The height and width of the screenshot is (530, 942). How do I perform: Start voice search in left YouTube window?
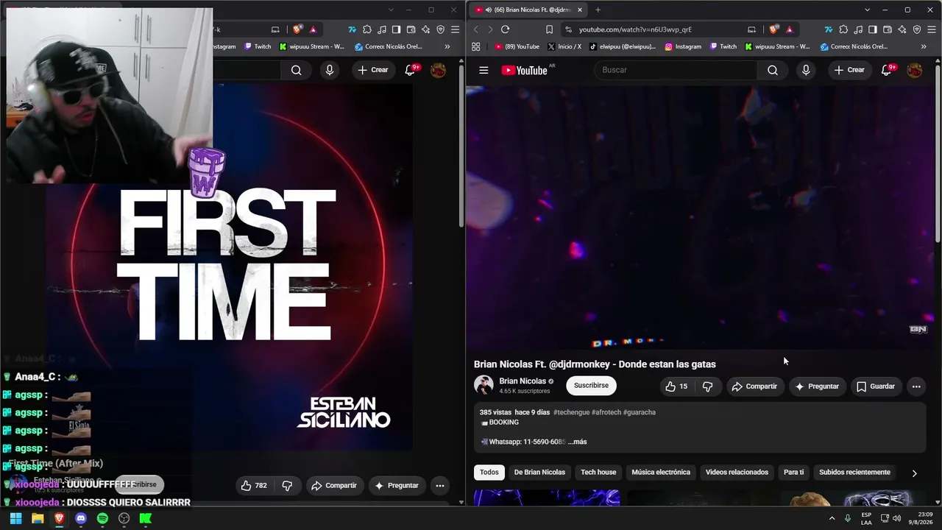point(330,70)
